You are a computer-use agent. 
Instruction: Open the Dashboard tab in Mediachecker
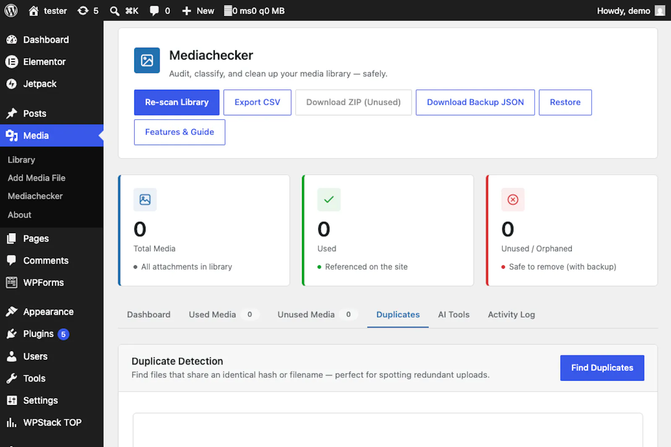pyautogui.click(x=148, y=314)
